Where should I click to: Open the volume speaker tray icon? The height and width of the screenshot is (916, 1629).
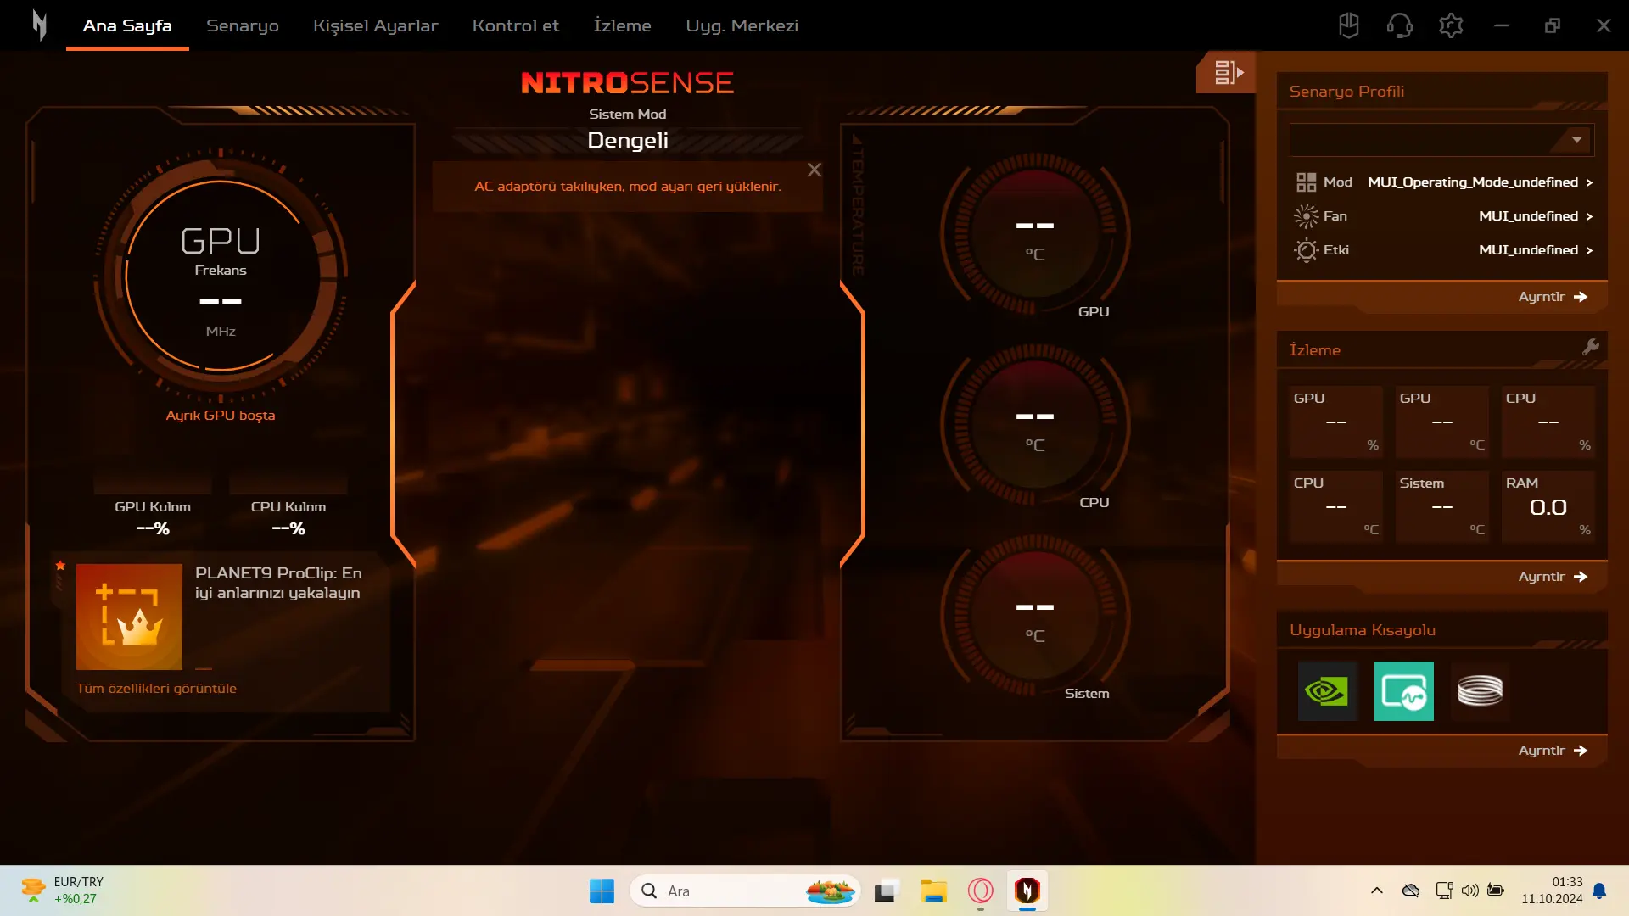(1470, 891)
